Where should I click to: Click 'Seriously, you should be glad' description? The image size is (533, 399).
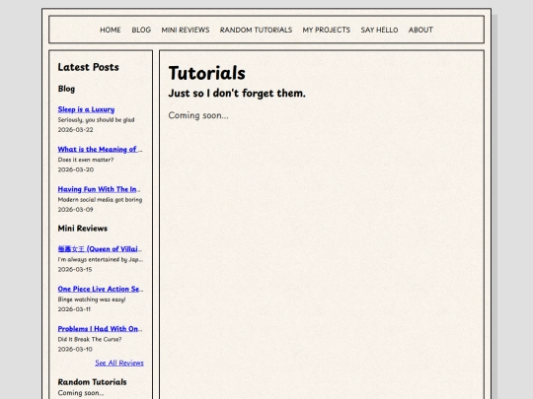[x=96, y=120]
